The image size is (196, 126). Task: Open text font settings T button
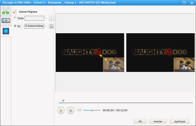click(x=51, y=18)
